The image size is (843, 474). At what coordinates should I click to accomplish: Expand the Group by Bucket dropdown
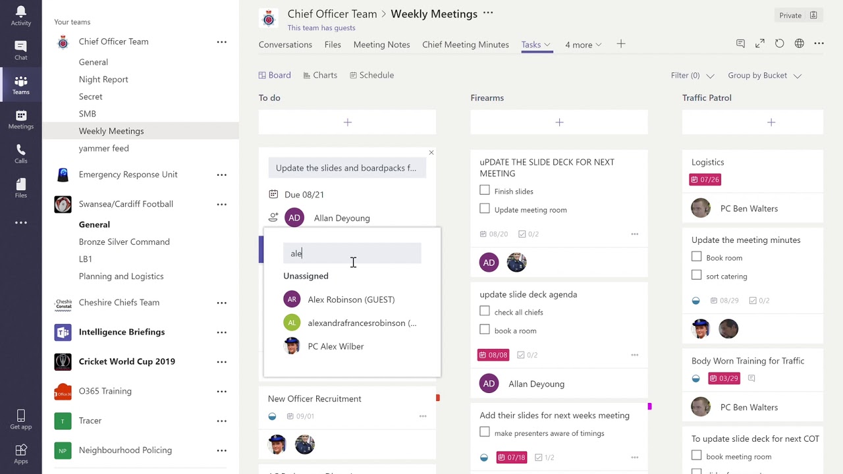[x=765, y=76]
